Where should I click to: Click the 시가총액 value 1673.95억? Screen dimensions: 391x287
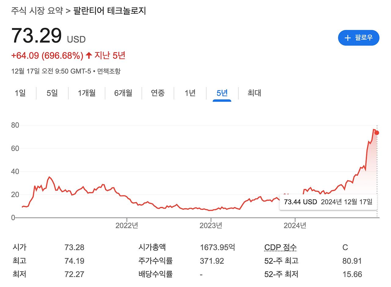[217, 247]
